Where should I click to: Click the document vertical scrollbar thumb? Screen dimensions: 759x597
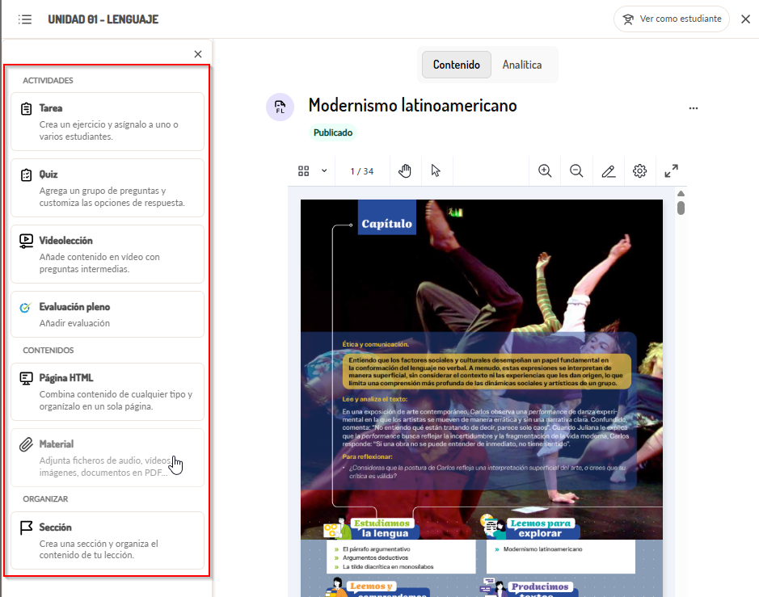point(681,208)
